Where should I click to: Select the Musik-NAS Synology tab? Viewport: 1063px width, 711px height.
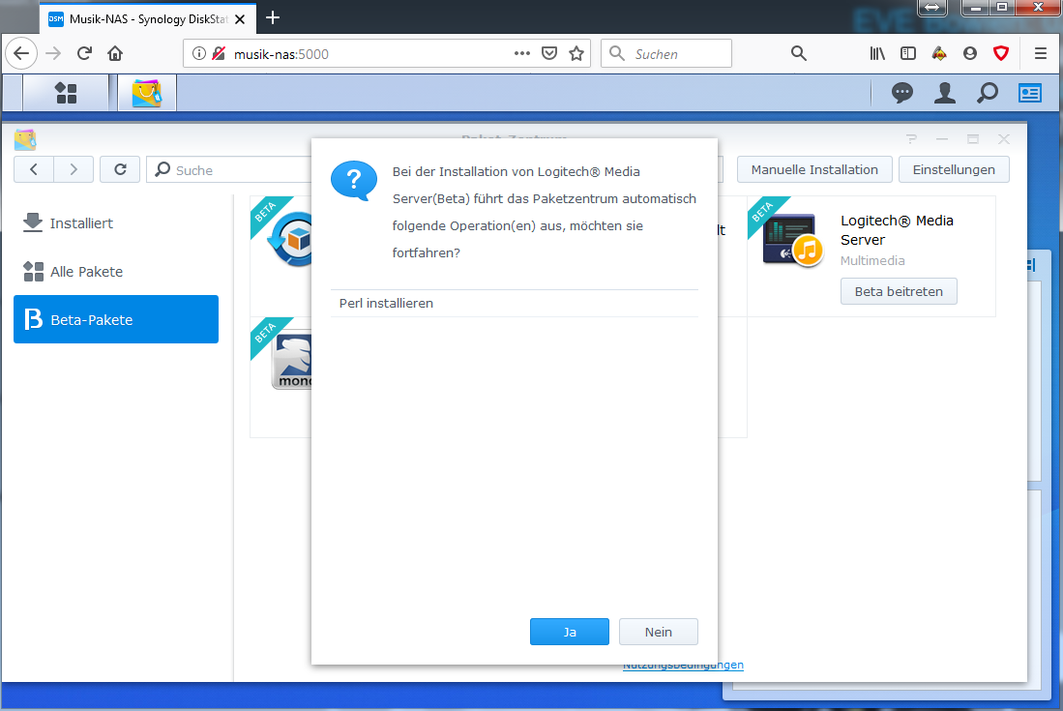click(148, 19)
